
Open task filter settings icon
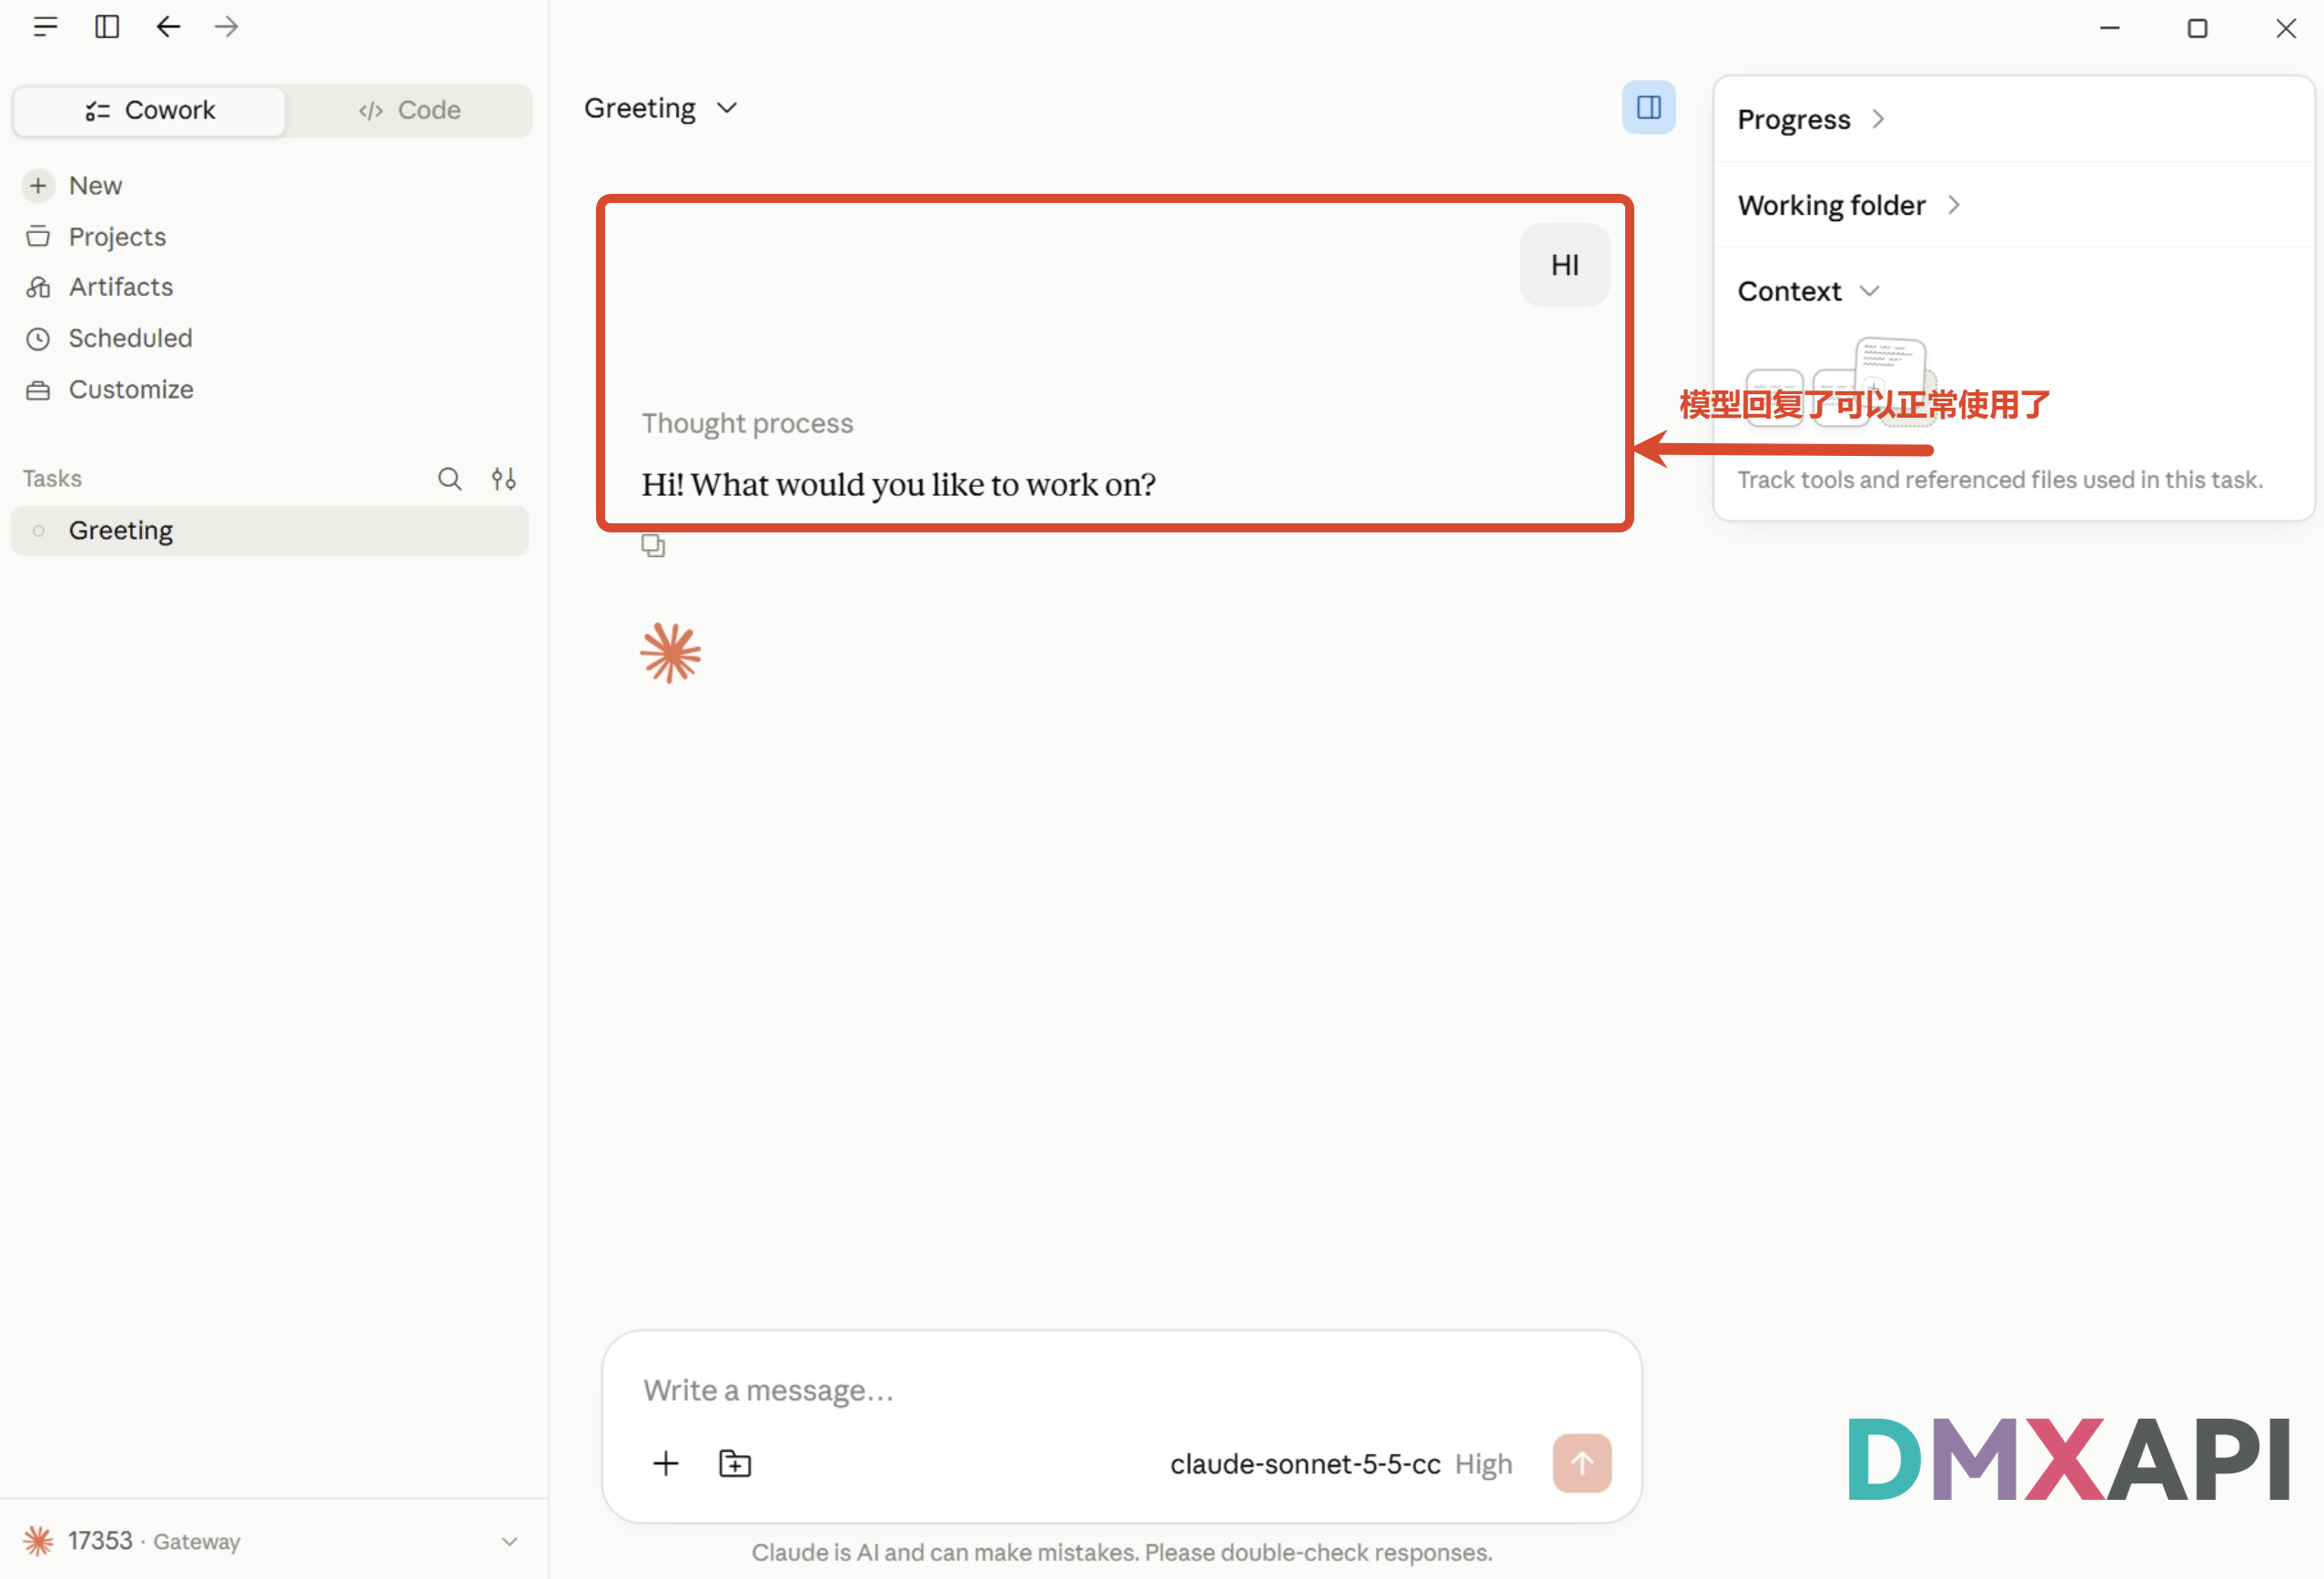click(504, 479)
